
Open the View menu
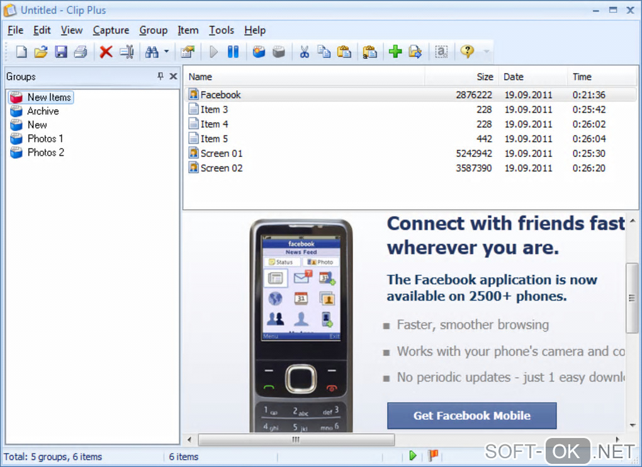click(72, 30)
